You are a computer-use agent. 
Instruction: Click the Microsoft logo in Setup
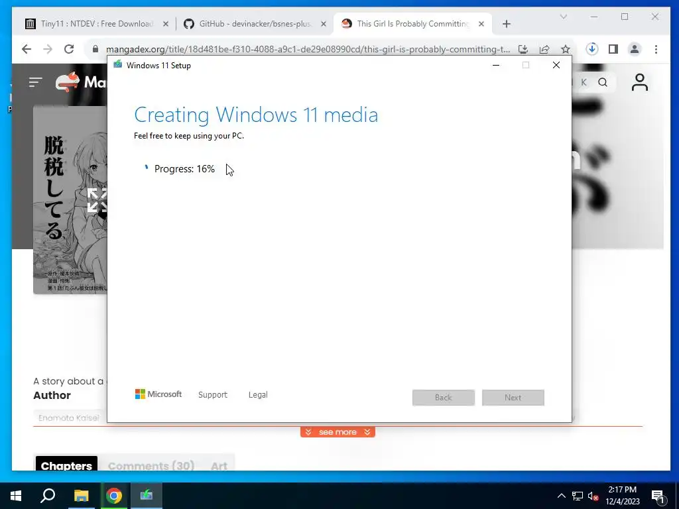(x=158, y=394)
